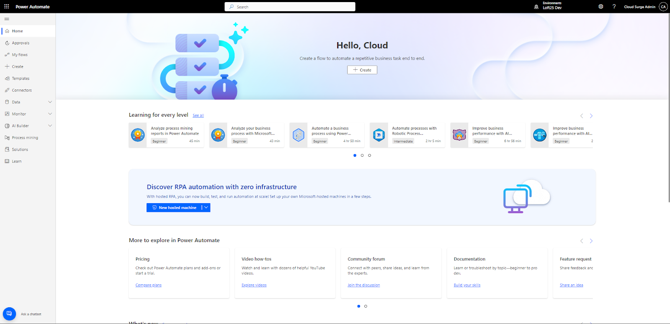The height and width of the screenshot is (324, 670).
Task: Open the Share an idea link
Action: pyautogui.click(x=571, y=285)
